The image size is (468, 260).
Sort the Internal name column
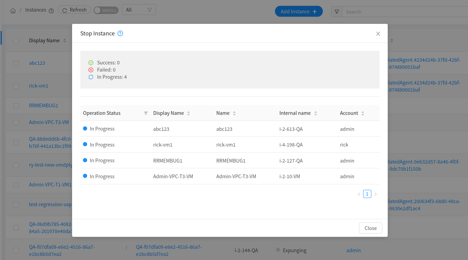(316, 113)
